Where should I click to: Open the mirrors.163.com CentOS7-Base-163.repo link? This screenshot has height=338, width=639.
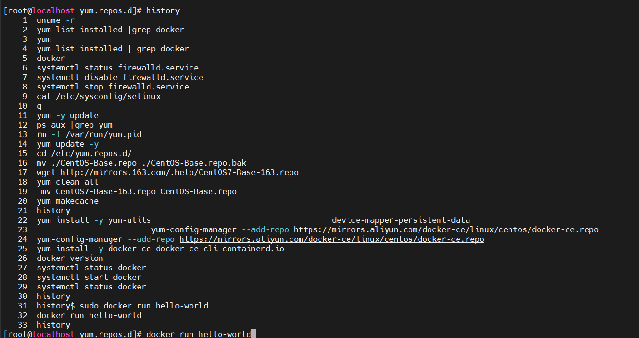[x=180, y=172]
